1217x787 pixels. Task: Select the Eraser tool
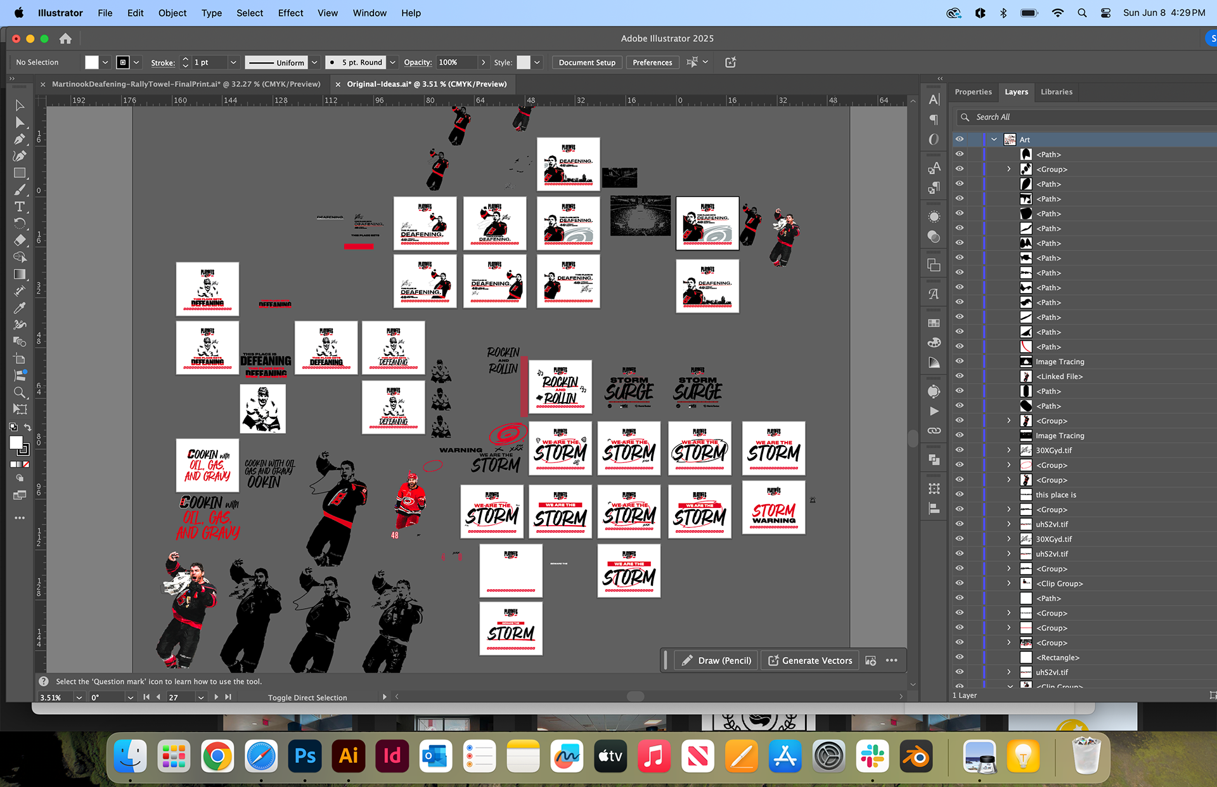click(x=20, y=240)
